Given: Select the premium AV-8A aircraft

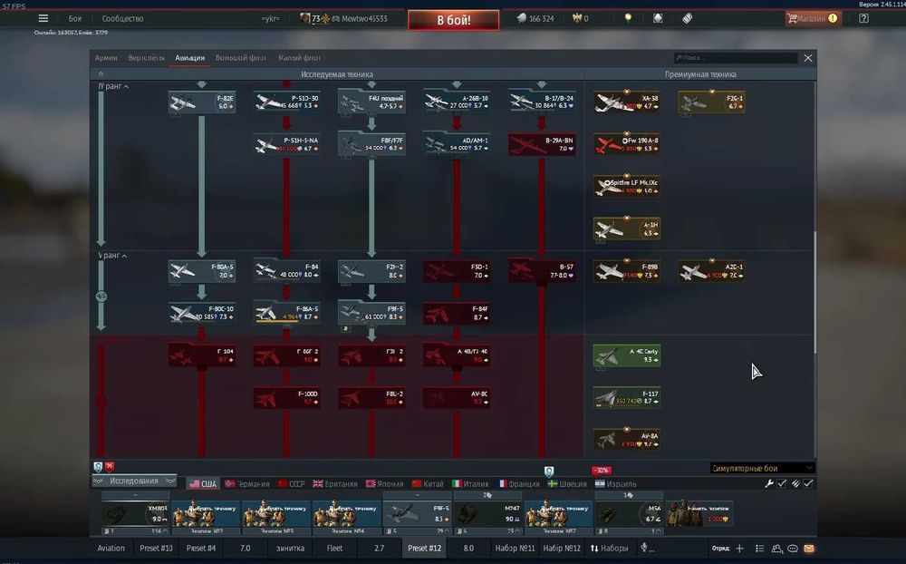Looking at the screenshot, I should (627, 440).
